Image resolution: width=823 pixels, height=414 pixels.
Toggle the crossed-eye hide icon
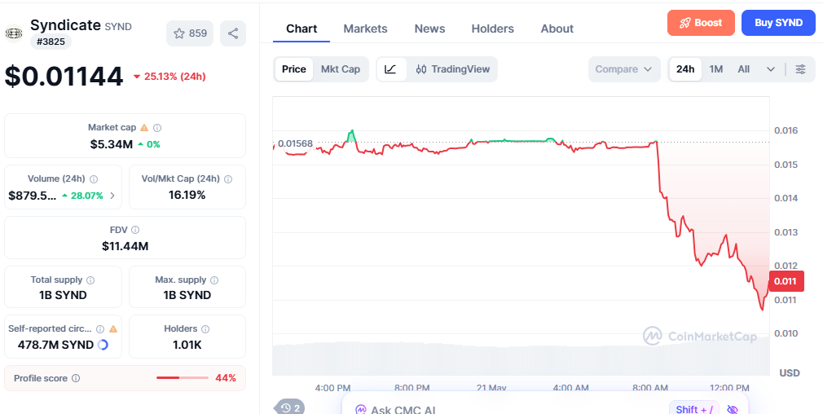coord(733,409)
